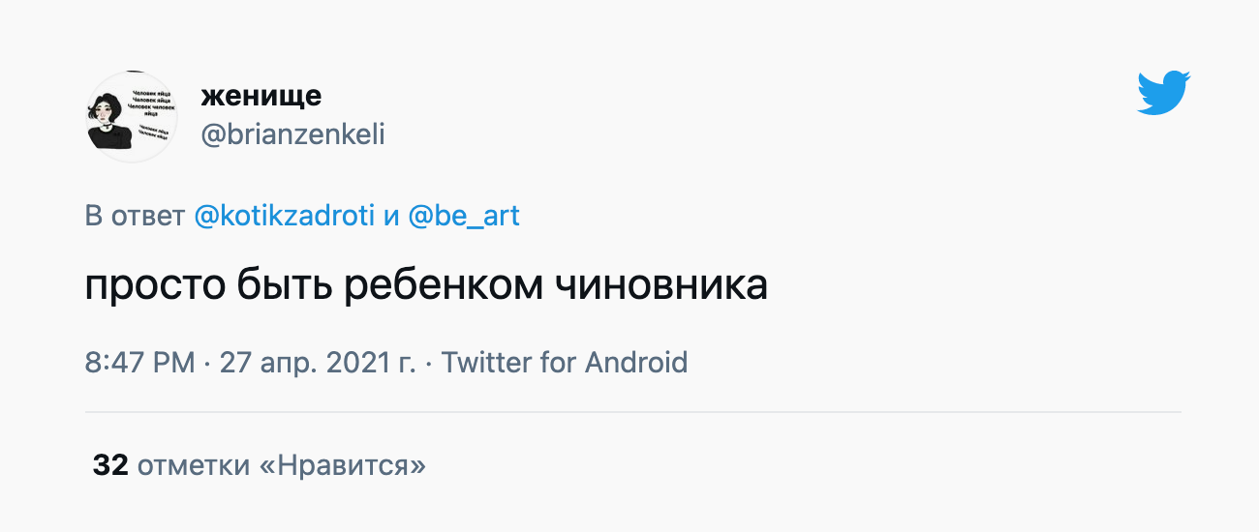This screenshot has width=1259, height=532.
Task: Click the 8:47 PM timestamp
Action: click(x=139, y=363)
